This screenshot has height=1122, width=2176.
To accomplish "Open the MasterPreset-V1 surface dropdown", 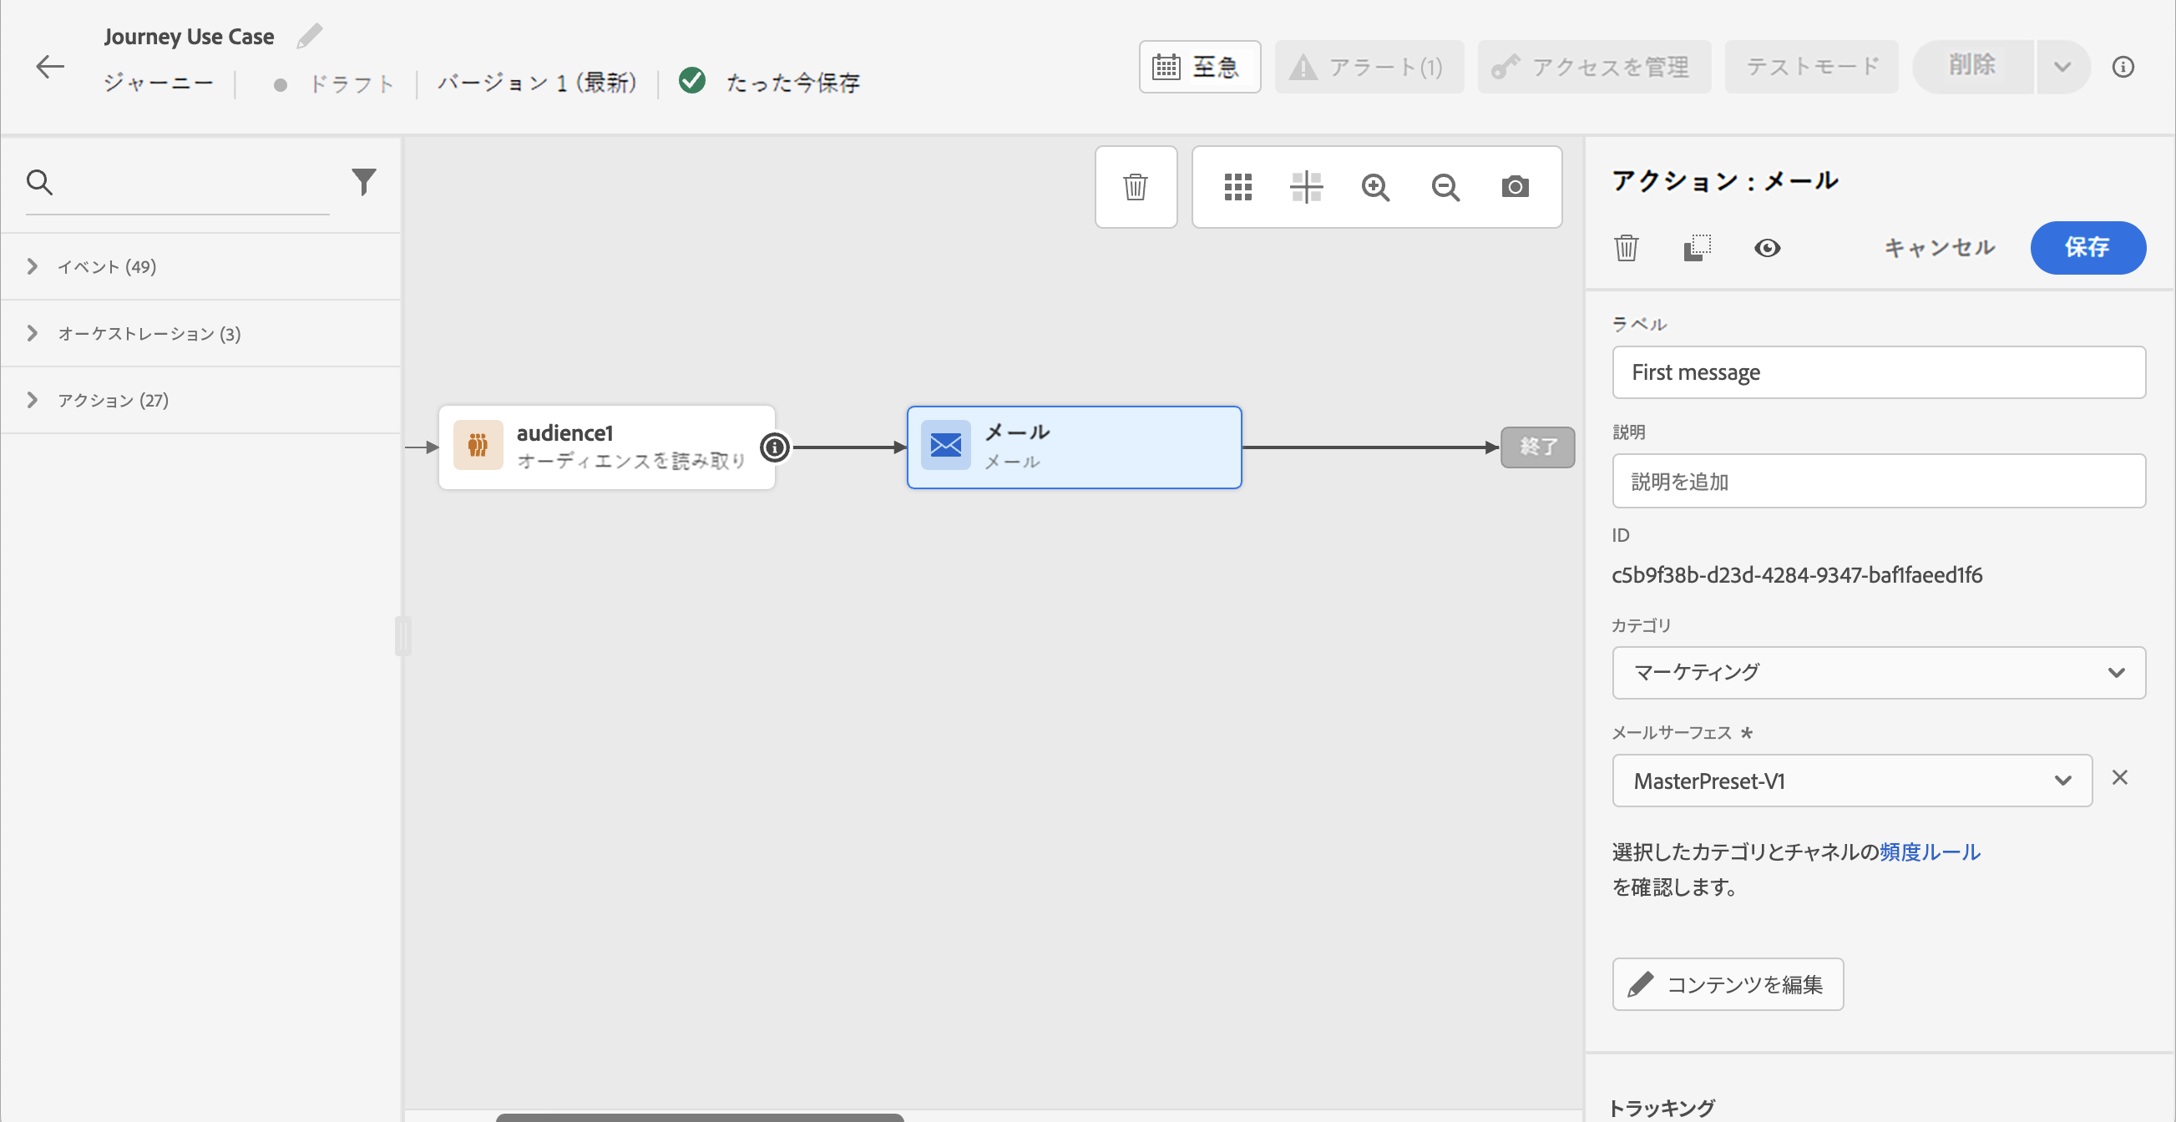I will (x=1851, y=781).
